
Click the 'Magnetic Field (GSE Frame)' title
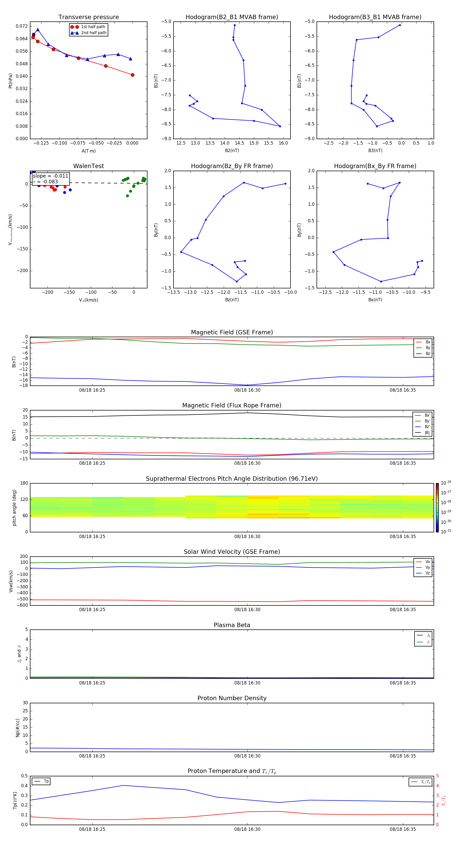[x=232, y=332]
